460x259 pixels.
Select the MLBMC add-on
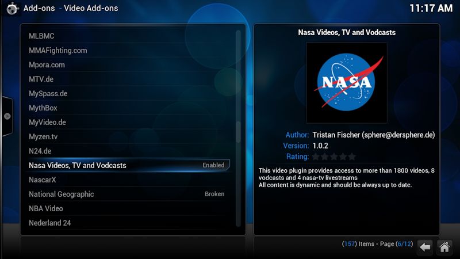tap(129, 36)
